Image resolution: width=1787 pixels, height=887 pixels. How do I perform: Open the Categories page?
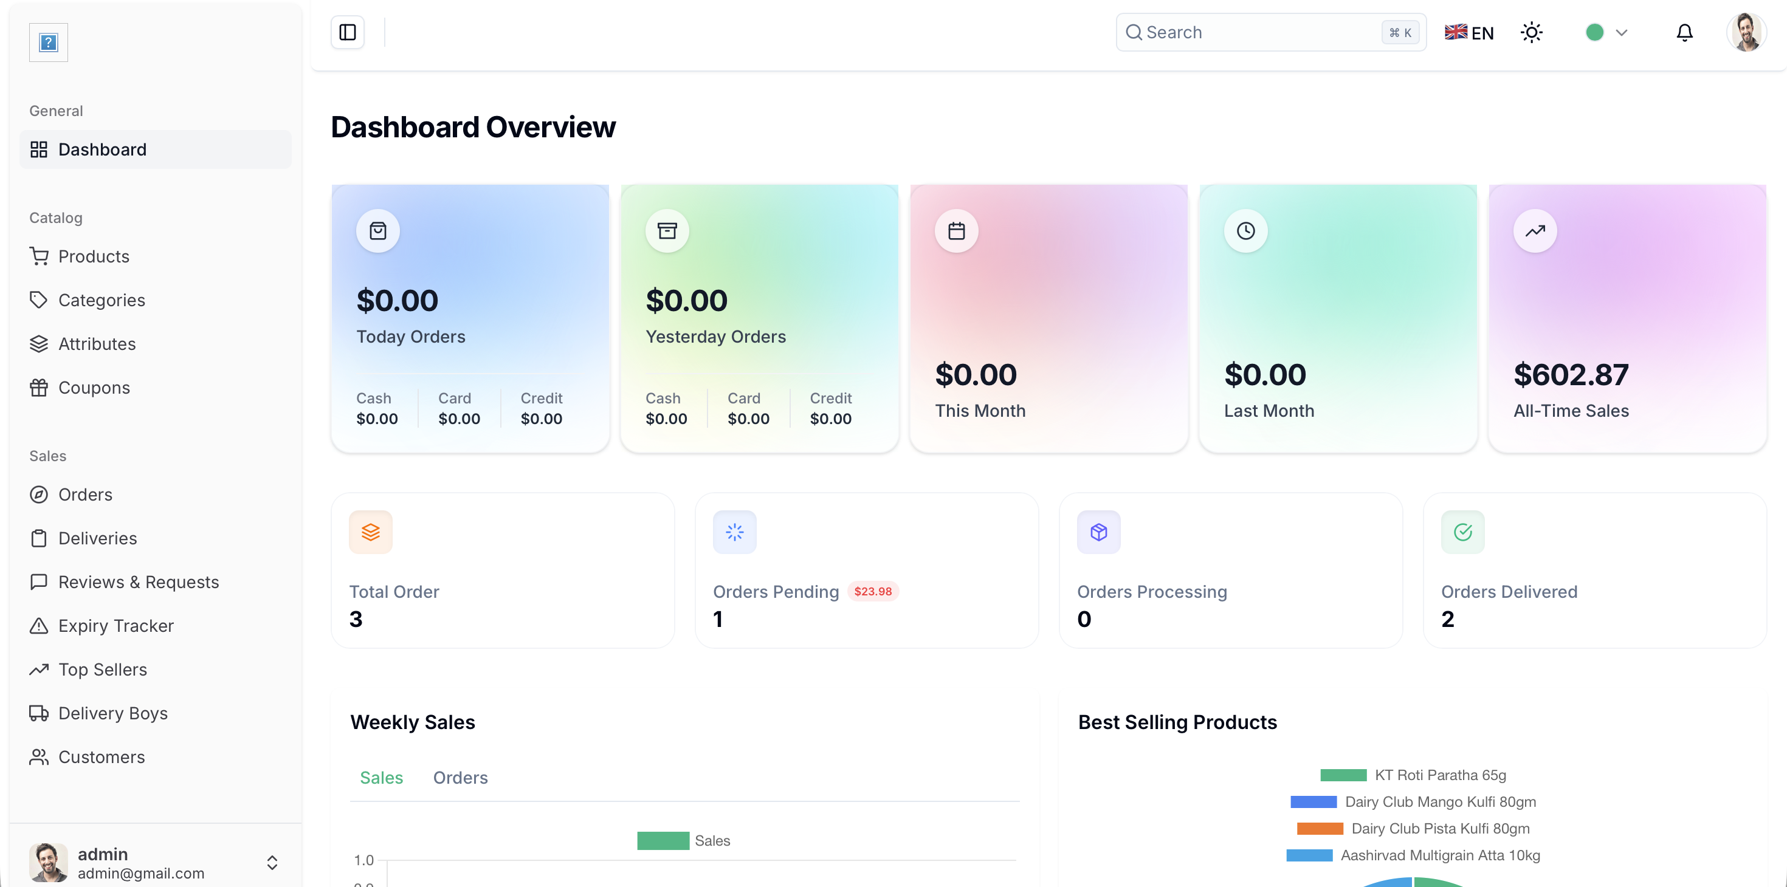click(156, 300)
